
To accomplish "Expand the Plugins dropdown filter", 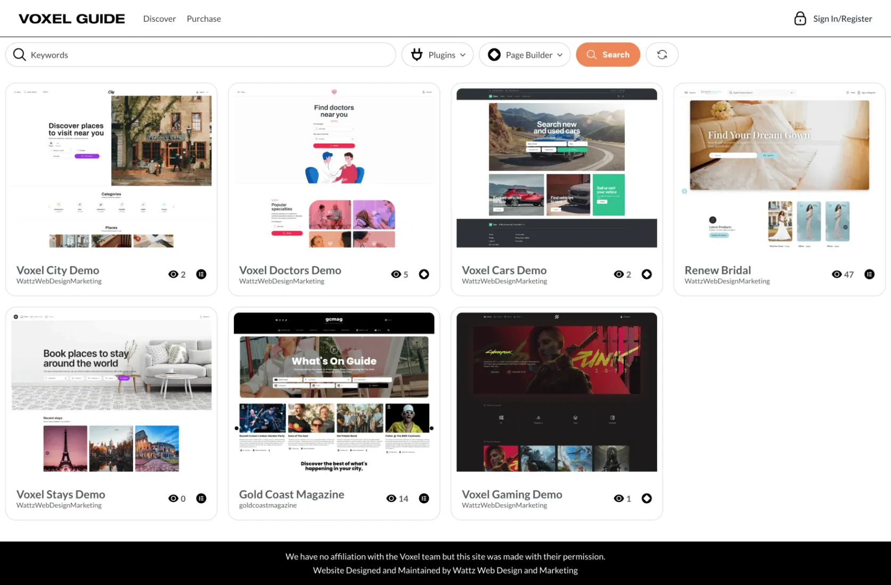I will [x=437, y=55].
